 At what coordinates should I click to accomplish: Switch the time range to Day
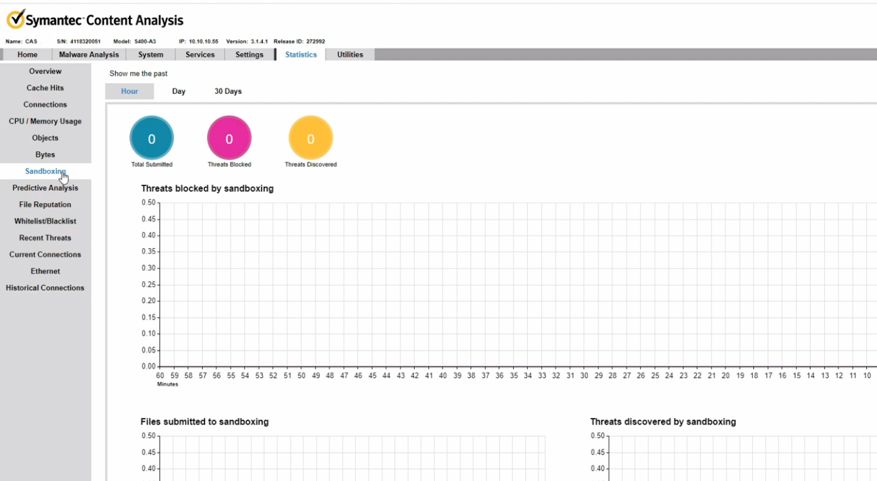(x=179, y=91)
